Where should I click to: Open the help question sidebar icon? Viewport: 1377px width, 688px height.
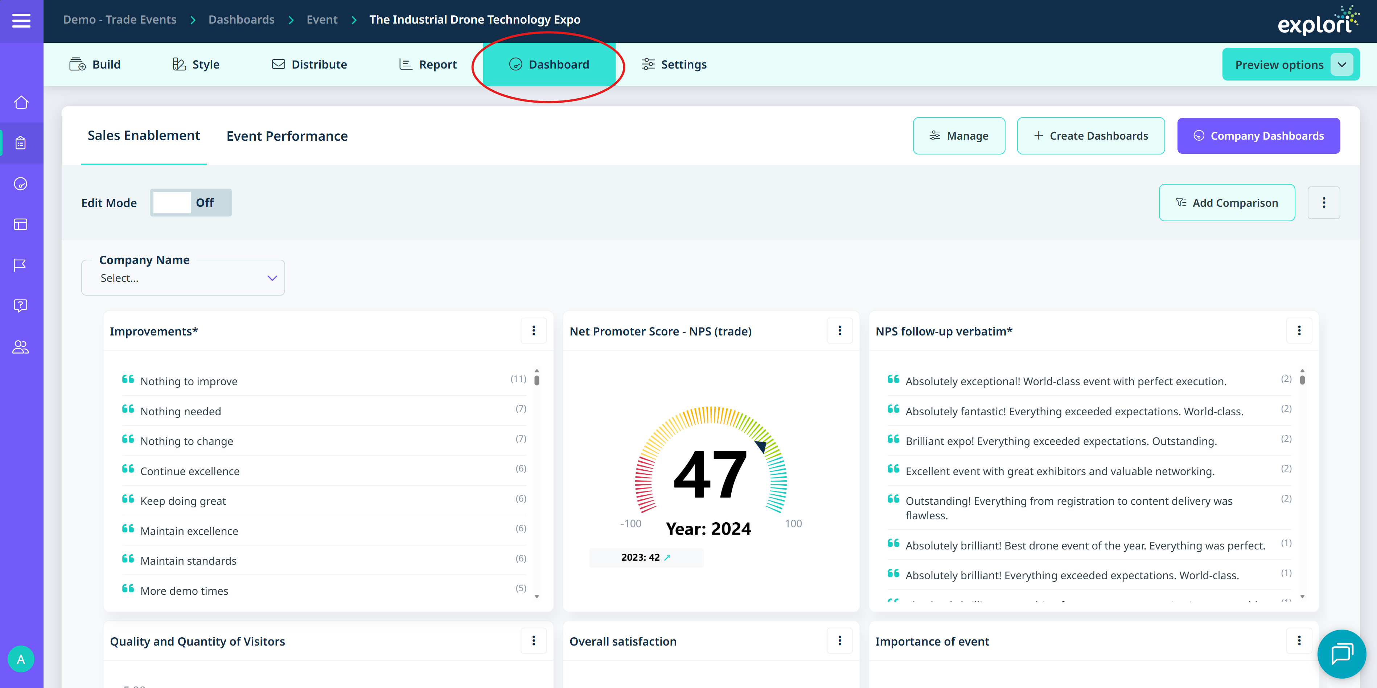click(20, 305)
